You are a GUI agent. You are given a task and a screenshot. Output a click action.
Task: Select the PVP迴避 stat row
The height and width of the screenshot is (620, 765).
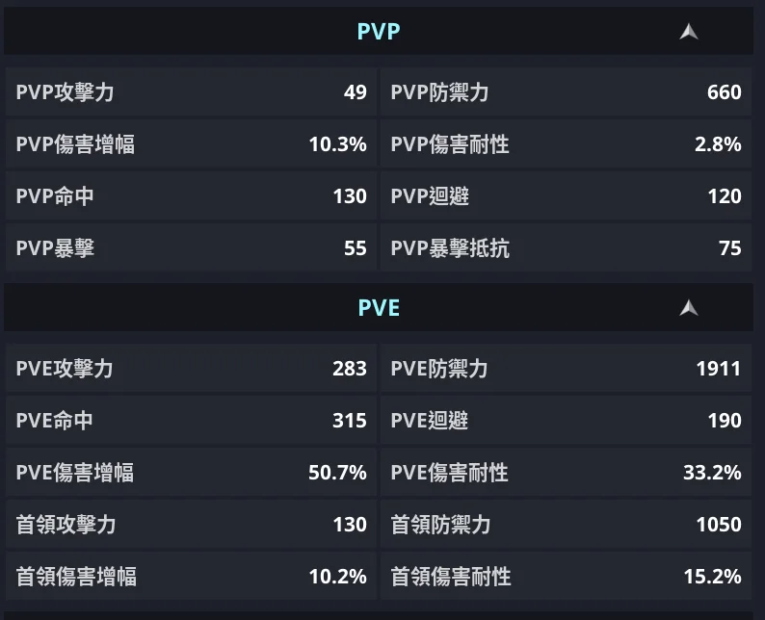[566, 196]
